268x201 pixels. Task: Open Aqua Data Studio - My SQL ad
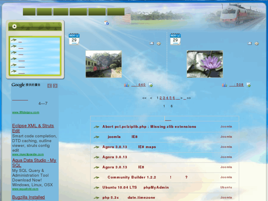point(34,163)
